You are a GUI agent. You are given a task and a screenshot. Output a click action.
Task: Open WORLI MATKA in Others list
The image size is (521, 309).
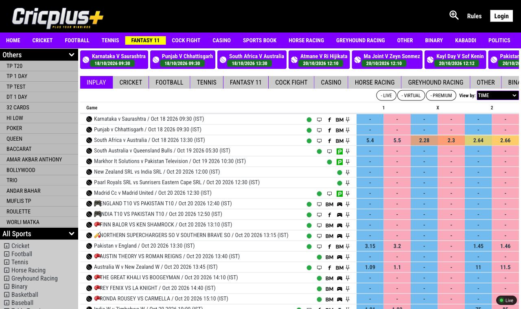click(39, 222)
